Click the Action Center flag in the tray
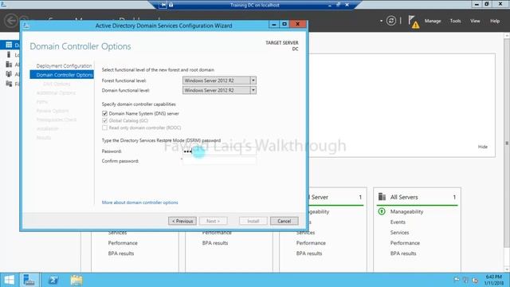The image size is (510, 287). [457, 280]
